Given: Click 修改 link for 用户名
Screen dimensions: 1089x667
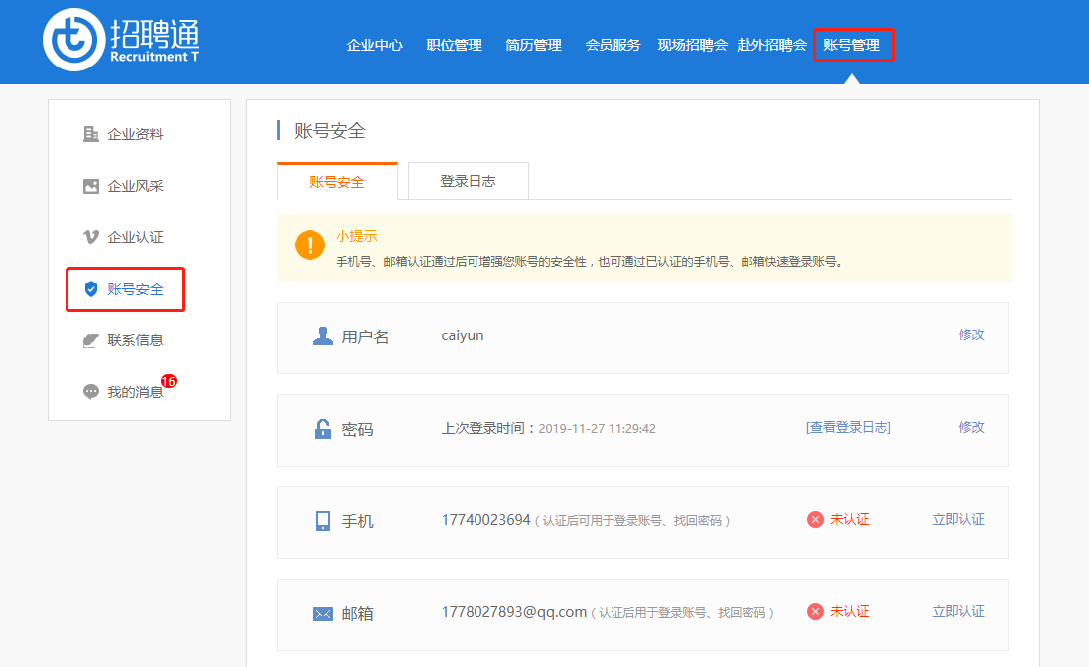Looking at the screenshot, I should tap(971, 335).
